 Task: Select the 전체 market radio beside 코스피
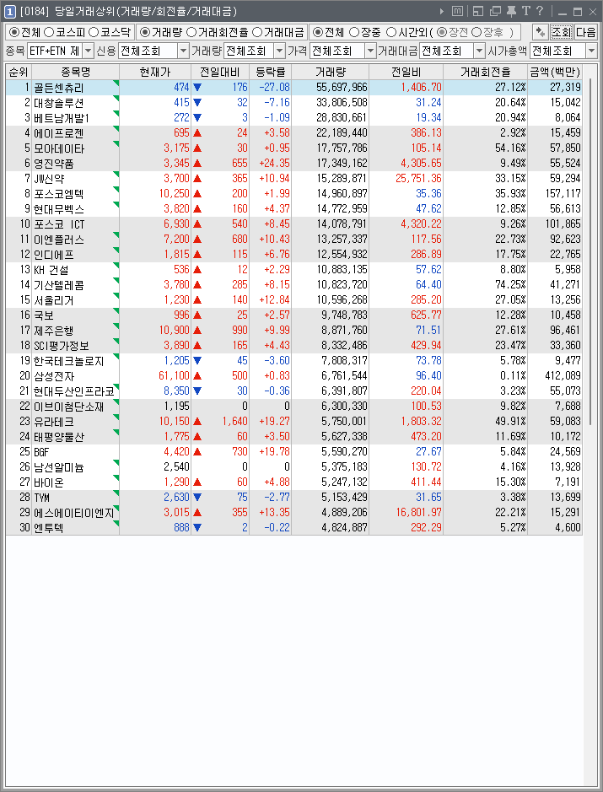tap(14, 32)
